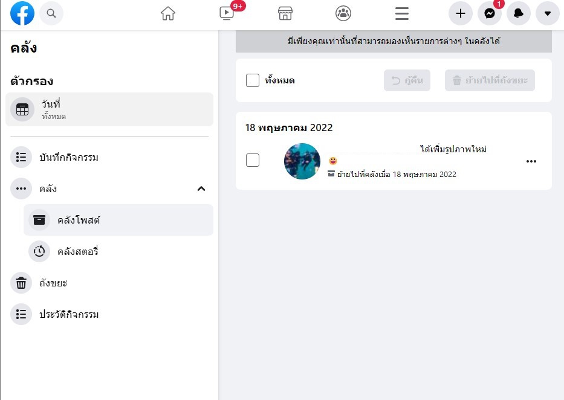Click the archive box icon beside คลังโพสต์
564x400 pixels.
(39, 220)
